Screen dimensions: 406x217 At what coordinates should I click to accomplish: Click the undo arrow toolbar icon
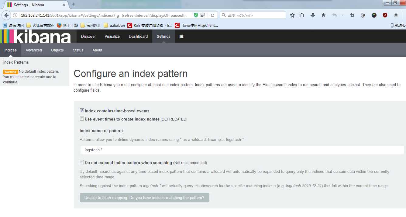click(335, 15)
